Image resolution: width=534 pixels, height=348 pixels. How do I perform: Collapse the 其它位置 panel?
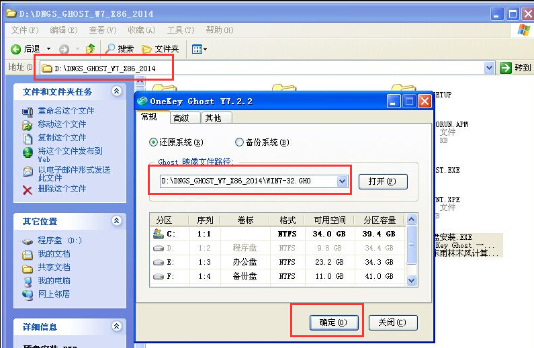point(116,220)
